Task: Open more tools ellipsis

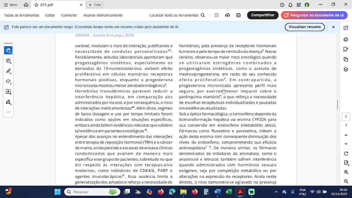Action: [8, 112]
